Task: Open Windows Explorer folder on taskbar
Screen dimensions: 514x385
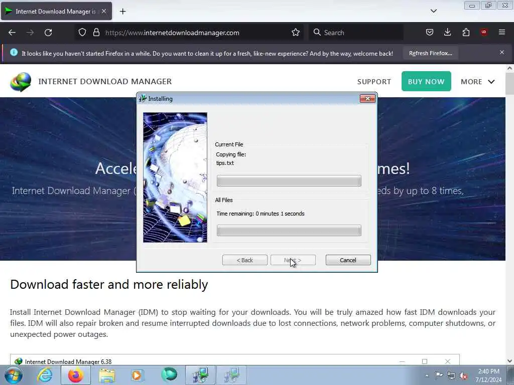Action: pos(107,375)
